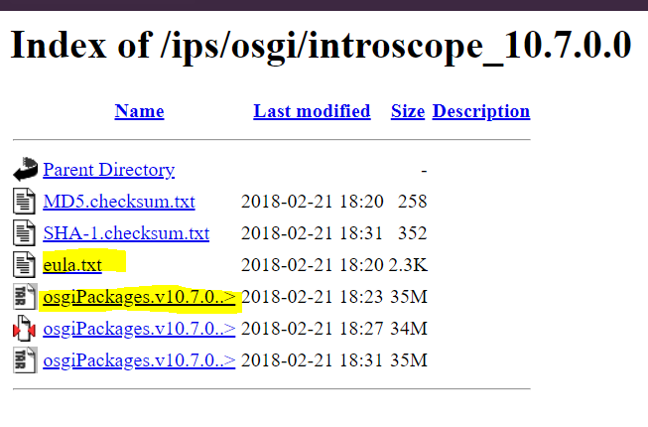648x427 pixels.
Task: Click the TAR icon for the 18:23 osgiPackages file
Action: [x=25, y=296]
